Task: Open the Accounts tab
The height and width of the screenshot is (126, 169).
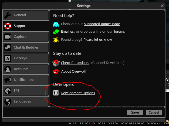Action: [x=26, y=69]
